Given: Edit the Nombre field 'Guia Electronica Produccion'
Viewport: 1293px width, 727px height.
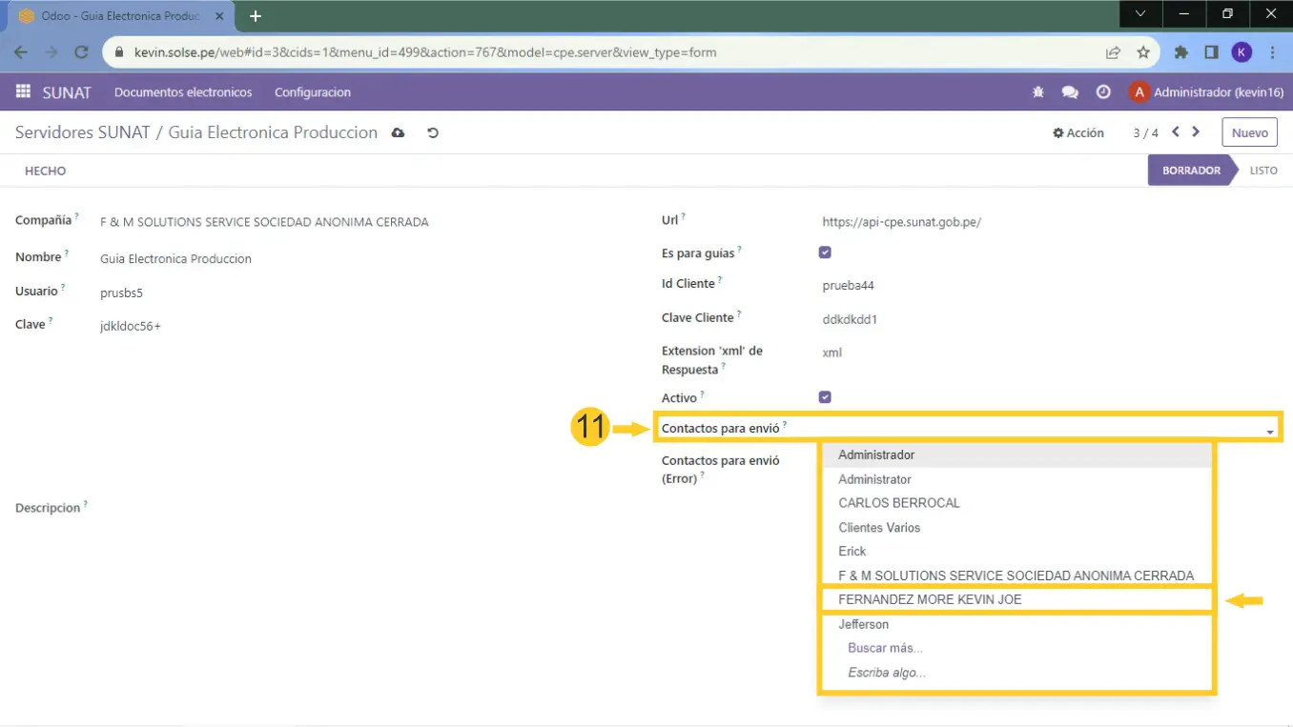Looking at the screenshot, I should coord(175,259).
